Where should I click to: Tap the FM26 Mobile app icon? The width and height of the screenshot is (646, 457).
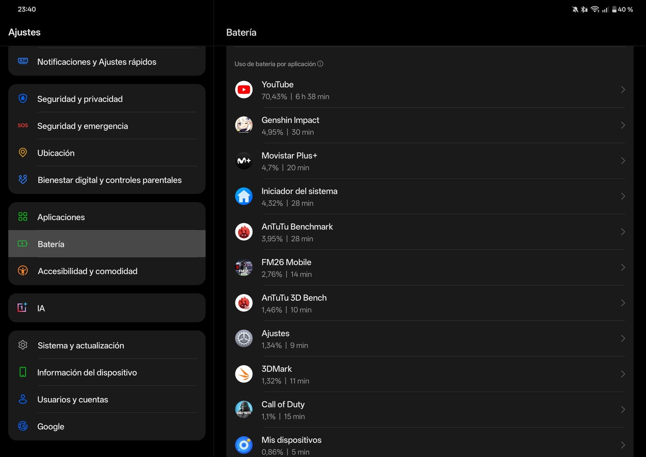[244, 267]
